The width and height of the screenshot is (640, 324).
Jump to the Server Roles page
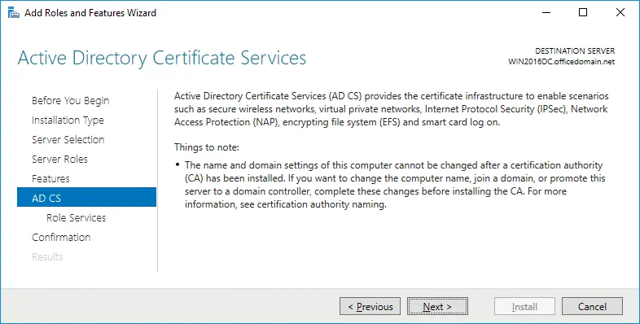coord(59,159)
